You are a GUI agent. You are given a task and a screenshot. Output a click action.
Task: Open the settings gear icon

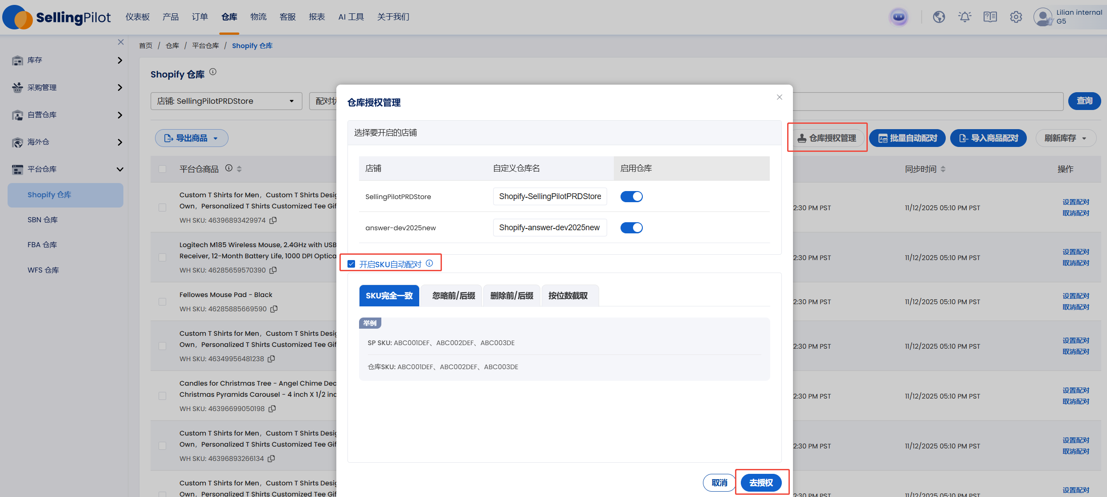click(x=1016, y=17)
